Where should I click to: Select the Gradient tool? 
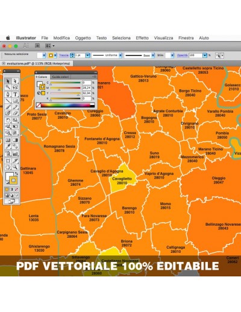coord(15,140)
